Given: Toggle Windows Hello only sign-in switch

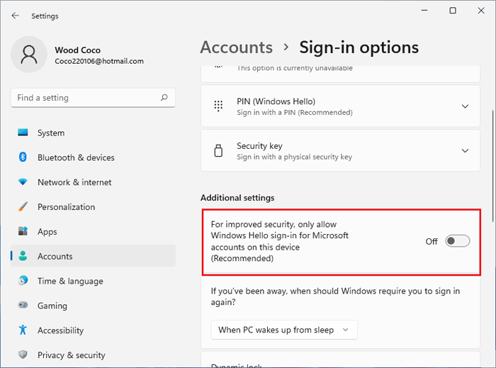Looking at the screenshot, I should pyautogui.click(x=458, y=241).
